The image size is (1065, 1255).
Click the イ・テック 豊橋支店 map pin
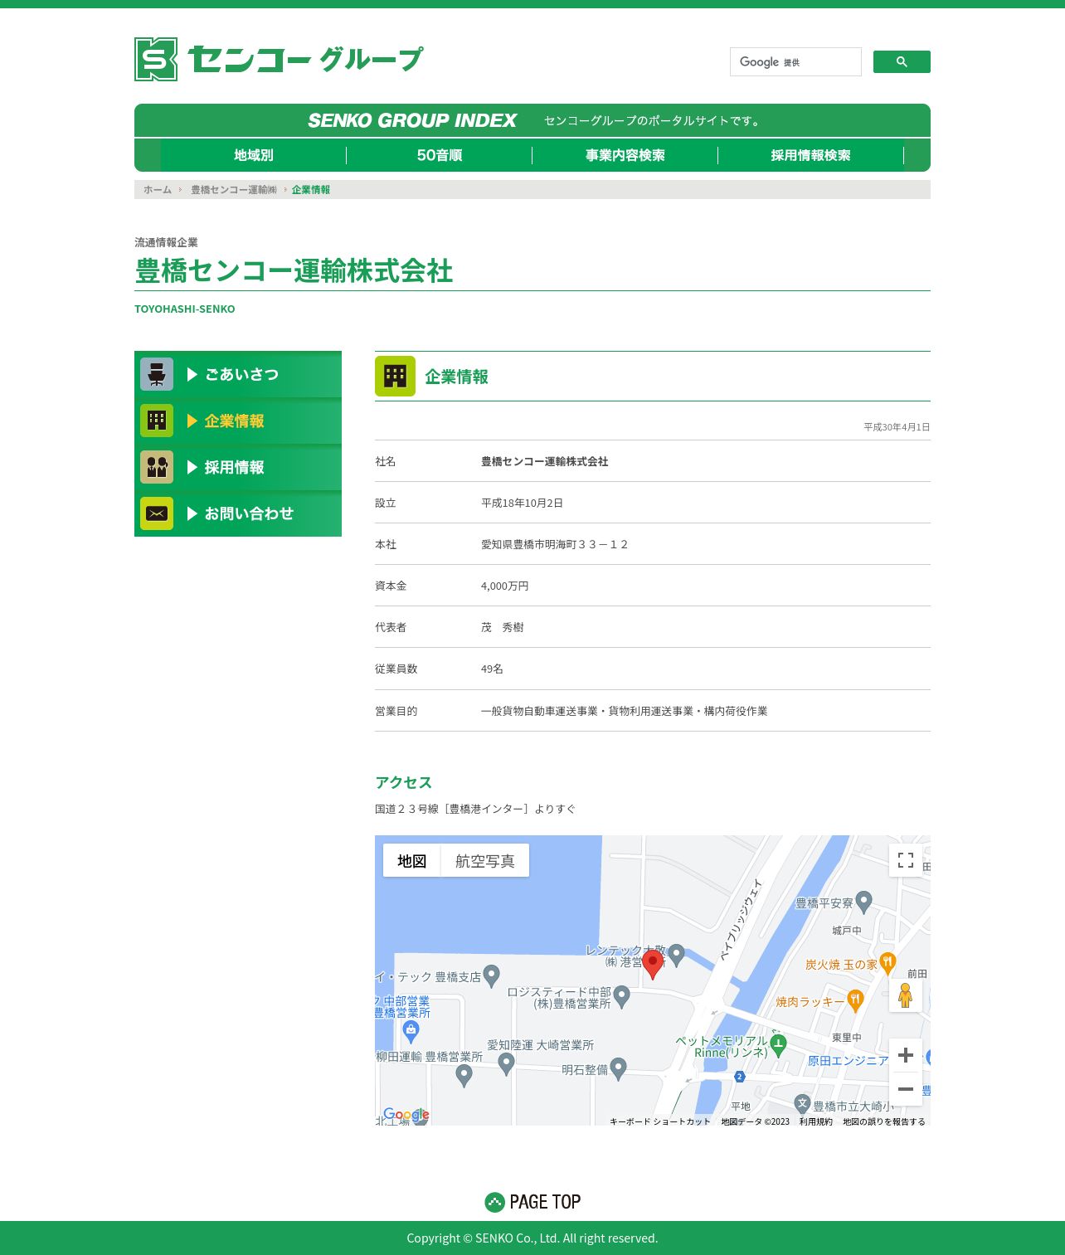(491, 975)
